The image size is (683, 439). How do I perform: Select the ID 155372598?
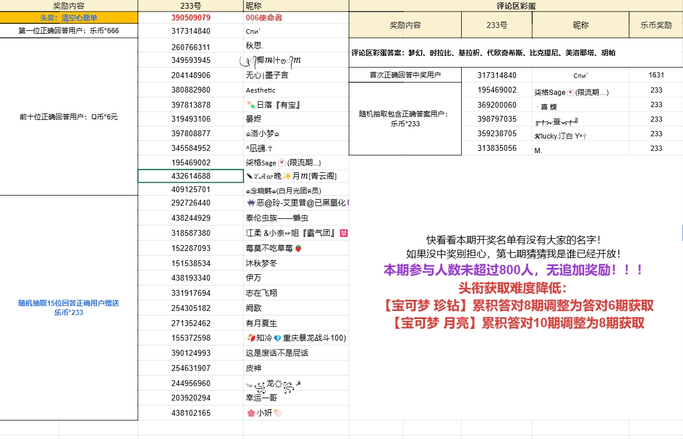pyautogui.click(x=191, y=338)
